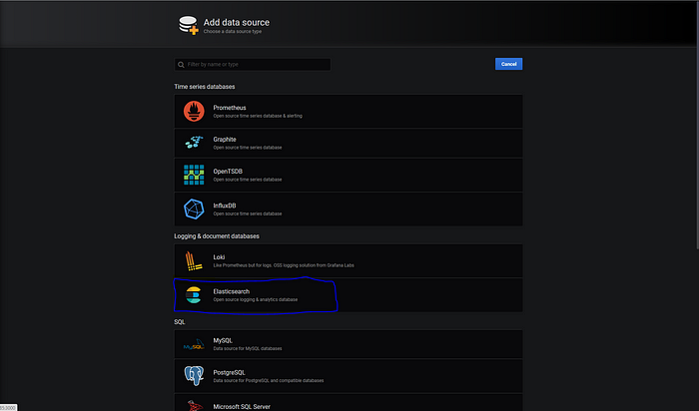Select the Prometheus data source title
The image size is (699, 411).
tap(230, 108)
